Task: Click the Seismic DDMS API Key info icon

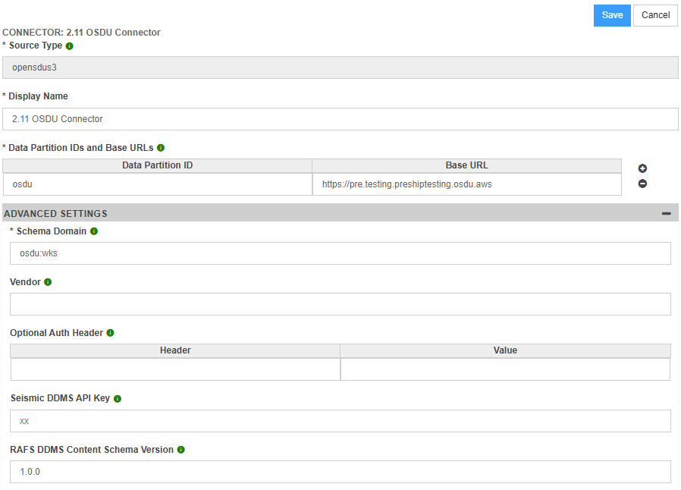Action: (118, 397)
